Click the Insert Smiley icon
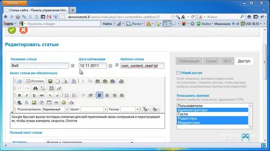Image resolution: width=270 pixels, height=151 pixels. (64, 102)
